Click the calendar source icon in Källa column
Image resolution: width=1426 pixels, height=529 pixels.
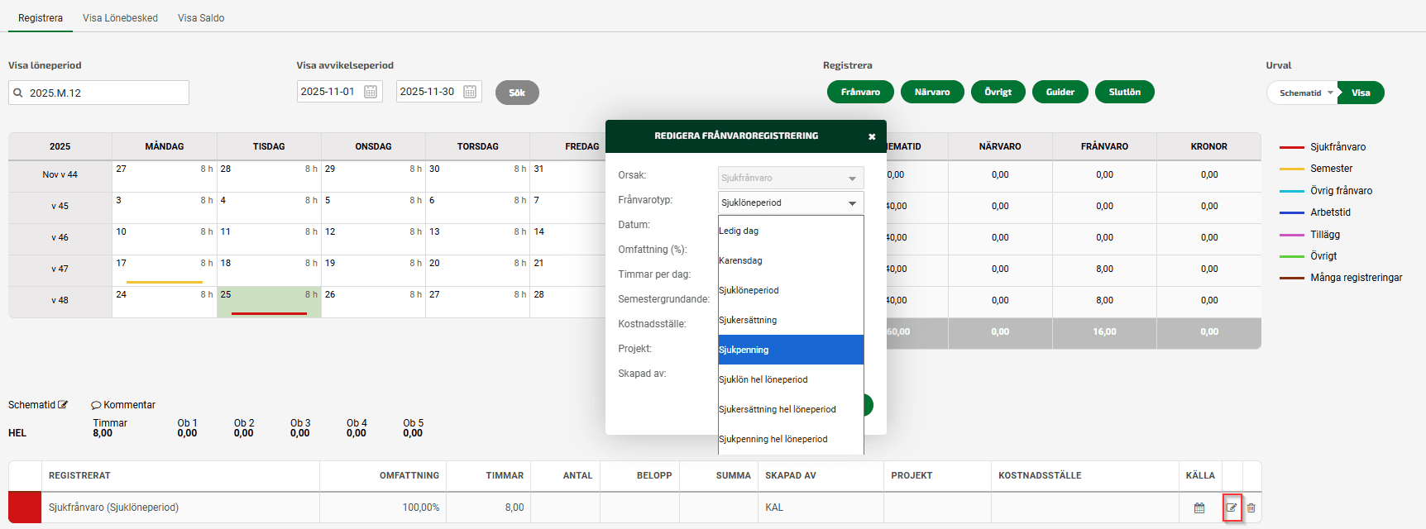[1199, 508]
